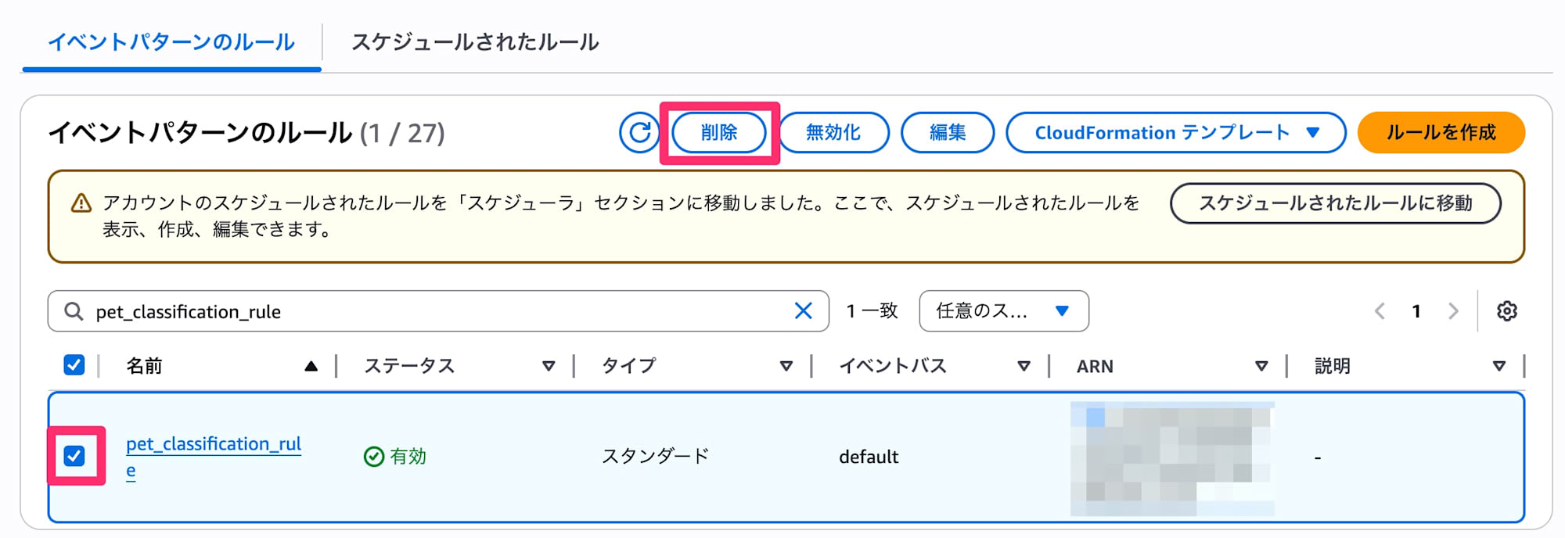Sort by ステータス column arrow
This screenshot has height=538, width=1565.
tap(549, 366)
